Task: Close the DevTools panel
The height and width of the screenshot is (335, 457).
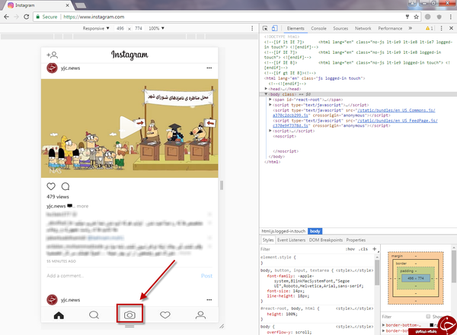Action: [x=451, y=28]
